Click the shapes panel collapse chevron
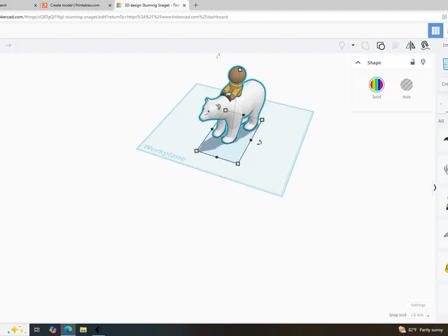Image resolution: width=448 pixels, height=336 pixels. [435, 188]
